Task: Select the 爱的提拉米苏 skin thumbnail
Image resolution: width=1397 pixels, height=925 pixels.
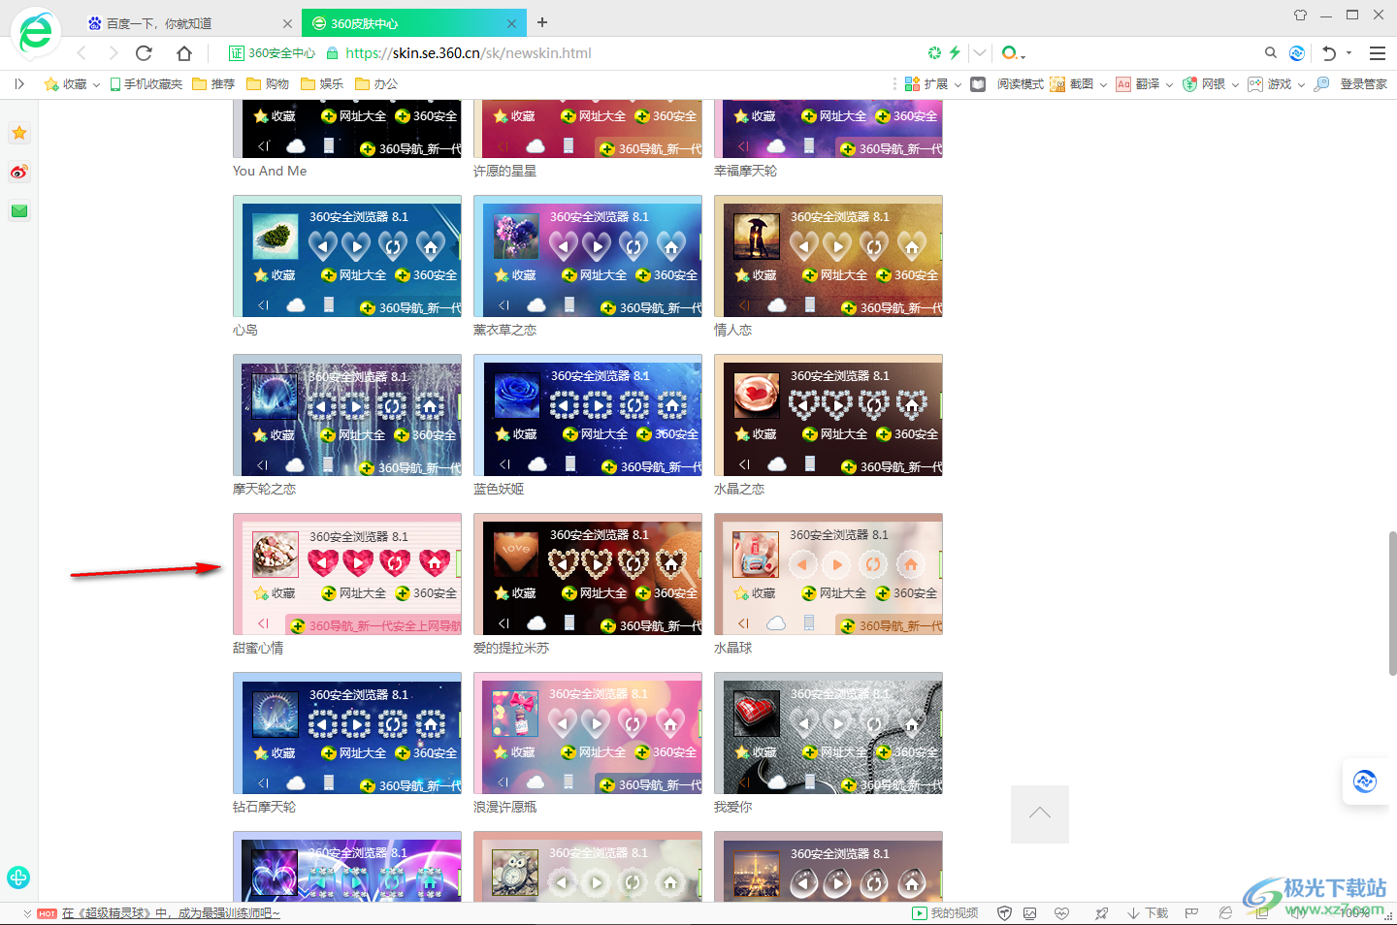Action: (588, 574)
